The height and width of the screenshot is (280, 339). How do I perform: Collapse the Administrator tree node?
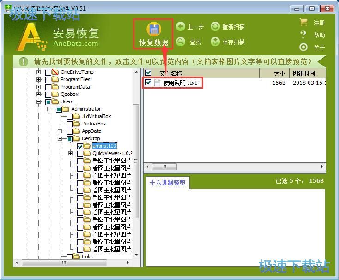click(x=49, y=109)
